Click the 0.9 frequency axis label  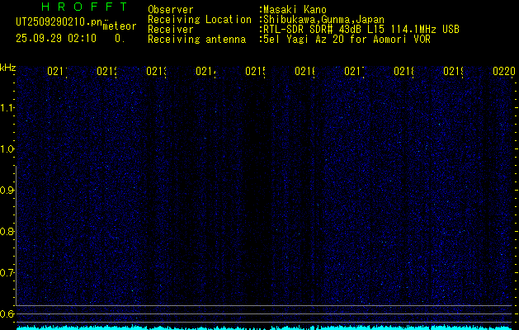[7, 190]
